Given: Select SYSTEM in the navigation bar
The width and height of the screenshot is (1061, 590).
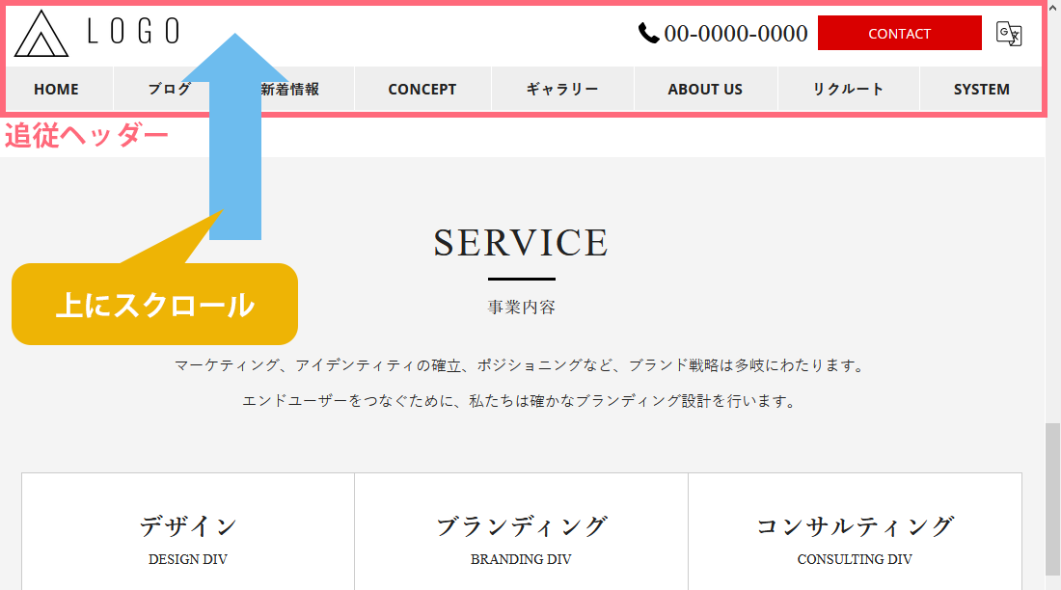Looking at the screenshot, I should click(x=981, y=90).
